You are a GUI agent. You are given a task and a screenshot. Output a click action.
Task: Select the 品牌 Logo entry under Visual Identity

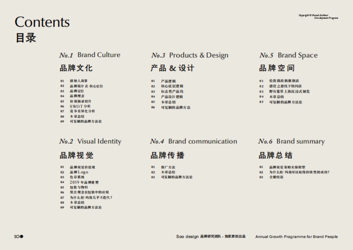click(79, 172)
